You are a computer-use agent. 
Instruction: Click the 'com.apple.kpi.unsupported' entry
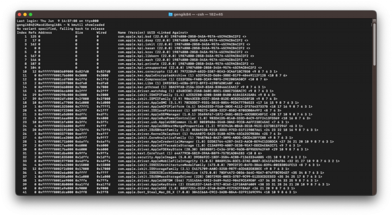coord(142,68)
